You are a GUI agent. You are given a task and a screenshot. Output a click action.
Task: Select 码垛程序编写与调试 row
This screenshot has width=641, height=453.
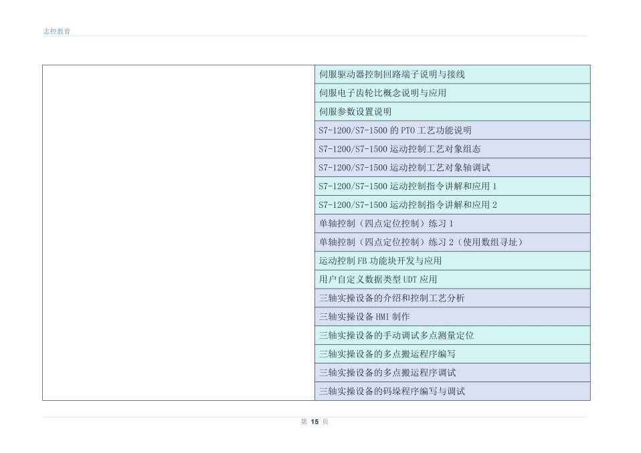[x=452, y=392]
